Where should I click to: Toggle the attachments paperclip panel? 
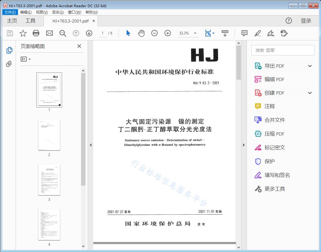click(9, 63)
